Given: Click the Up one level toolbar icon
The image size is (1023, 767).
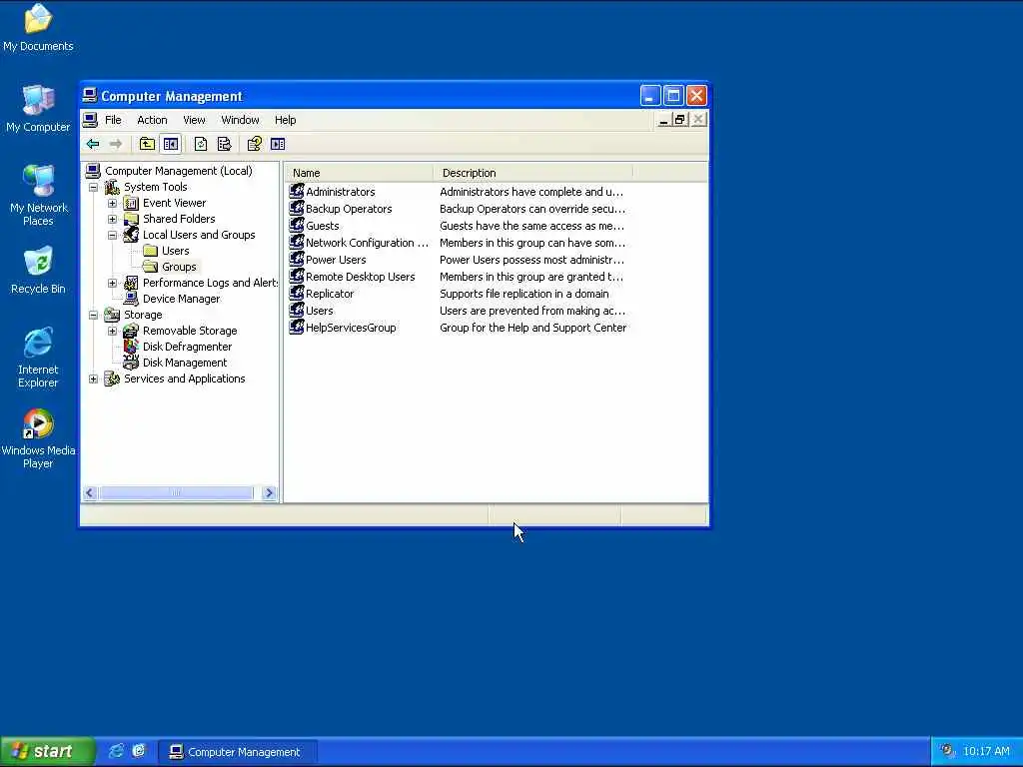Looking at the screenshot, I should pos(148,144).
